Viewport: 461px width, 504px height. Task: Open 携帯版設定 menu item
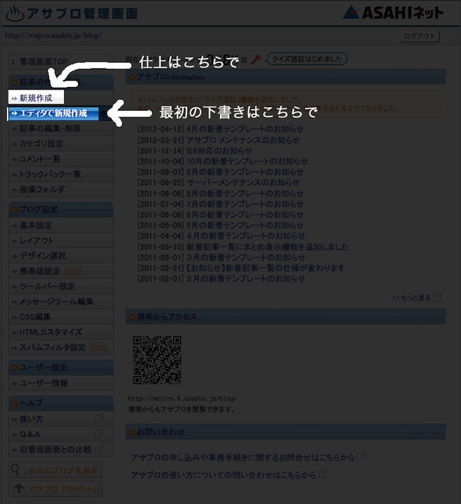point(61,271)
